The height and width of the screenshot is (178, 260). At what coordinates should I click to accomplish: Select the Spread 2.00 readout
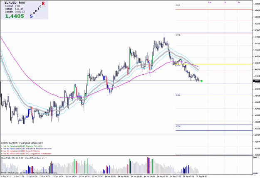click(x=12, y=6)
